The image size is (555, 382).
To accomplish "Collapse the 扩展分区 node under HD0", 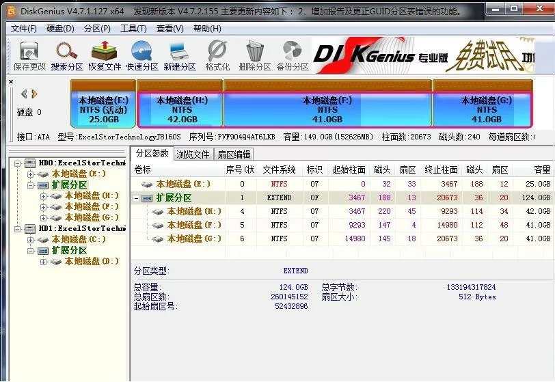I will click(x=31, y=185).
